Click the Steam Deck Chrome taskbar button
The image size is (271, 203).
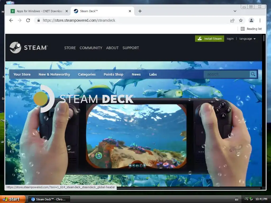click(49, 199)
